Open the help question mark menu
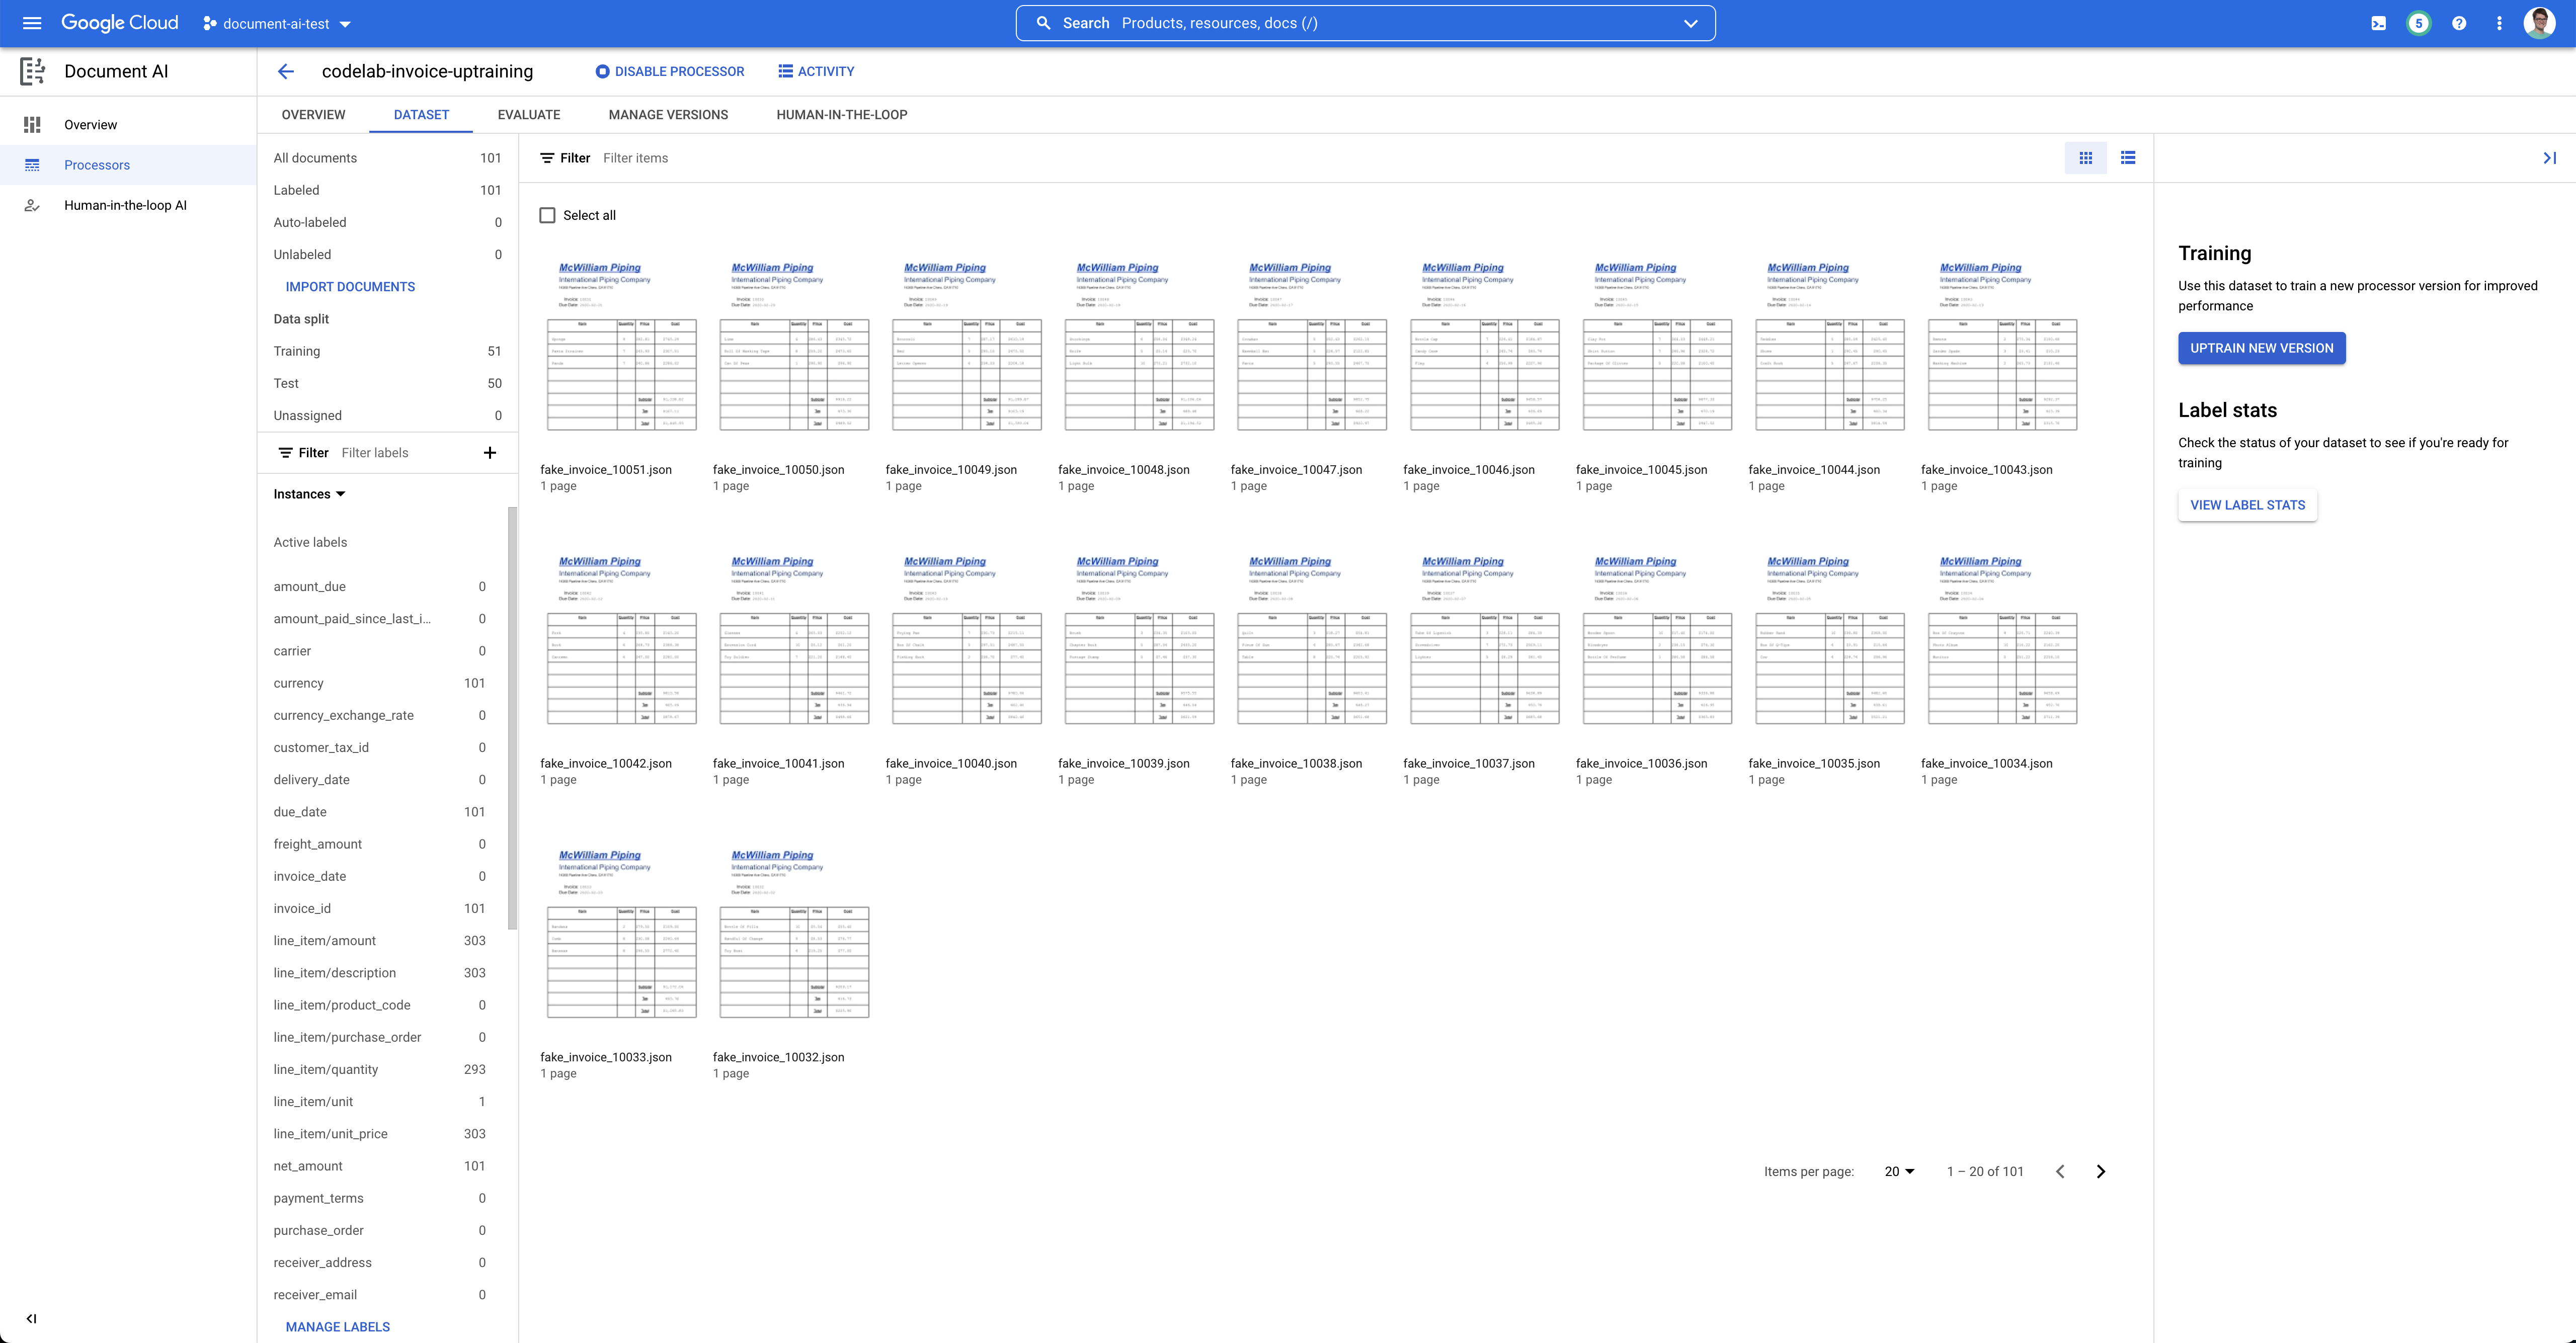The width and height of the screenshot is (2576, 1343). [x=2459, y=23]
